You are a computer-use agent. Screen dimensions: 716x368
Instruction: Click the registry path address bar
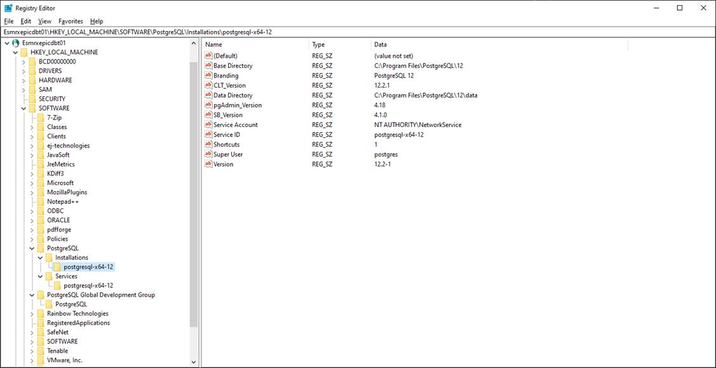[358, 32]
